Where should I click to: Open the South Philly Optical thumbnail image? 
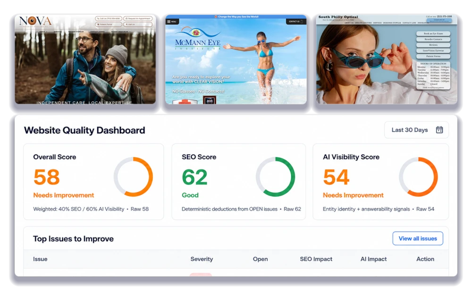pos(387,59)
